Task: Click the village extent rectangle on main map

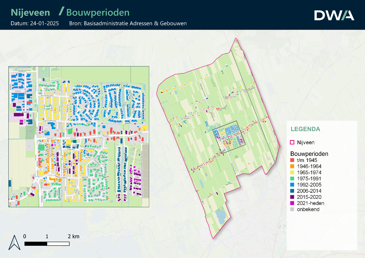Action: coord(229,121)
